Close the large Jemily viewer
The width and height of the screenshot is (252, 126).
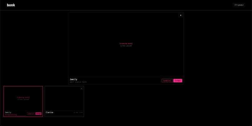click(x=181, y=15)
